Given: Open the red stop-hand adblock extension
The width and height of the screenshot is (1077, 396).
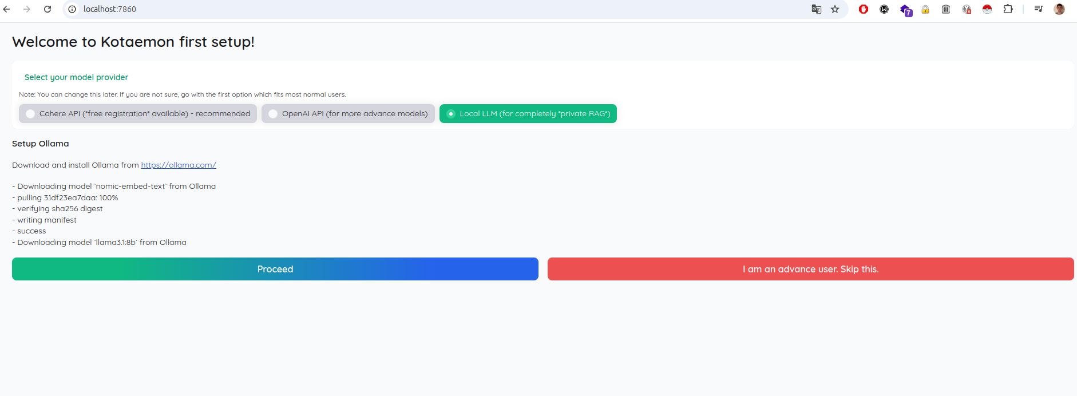Looking at the screenshot, I should coord(864,9).
